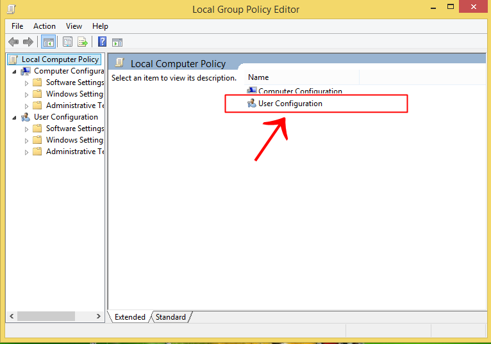Click the right scroll arrow in tree pane
Viewport: 491px width, 344px height.
coord(98,317)
